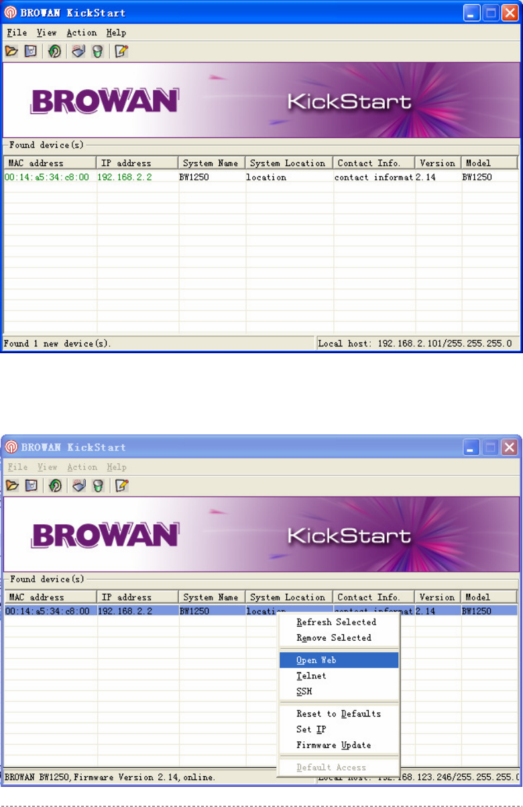Click highlighted BW1250 model cell in lower window
Image resolution: width=523 pixels, height=807 pixels.
pyautogui.click(x=477, y=611)
